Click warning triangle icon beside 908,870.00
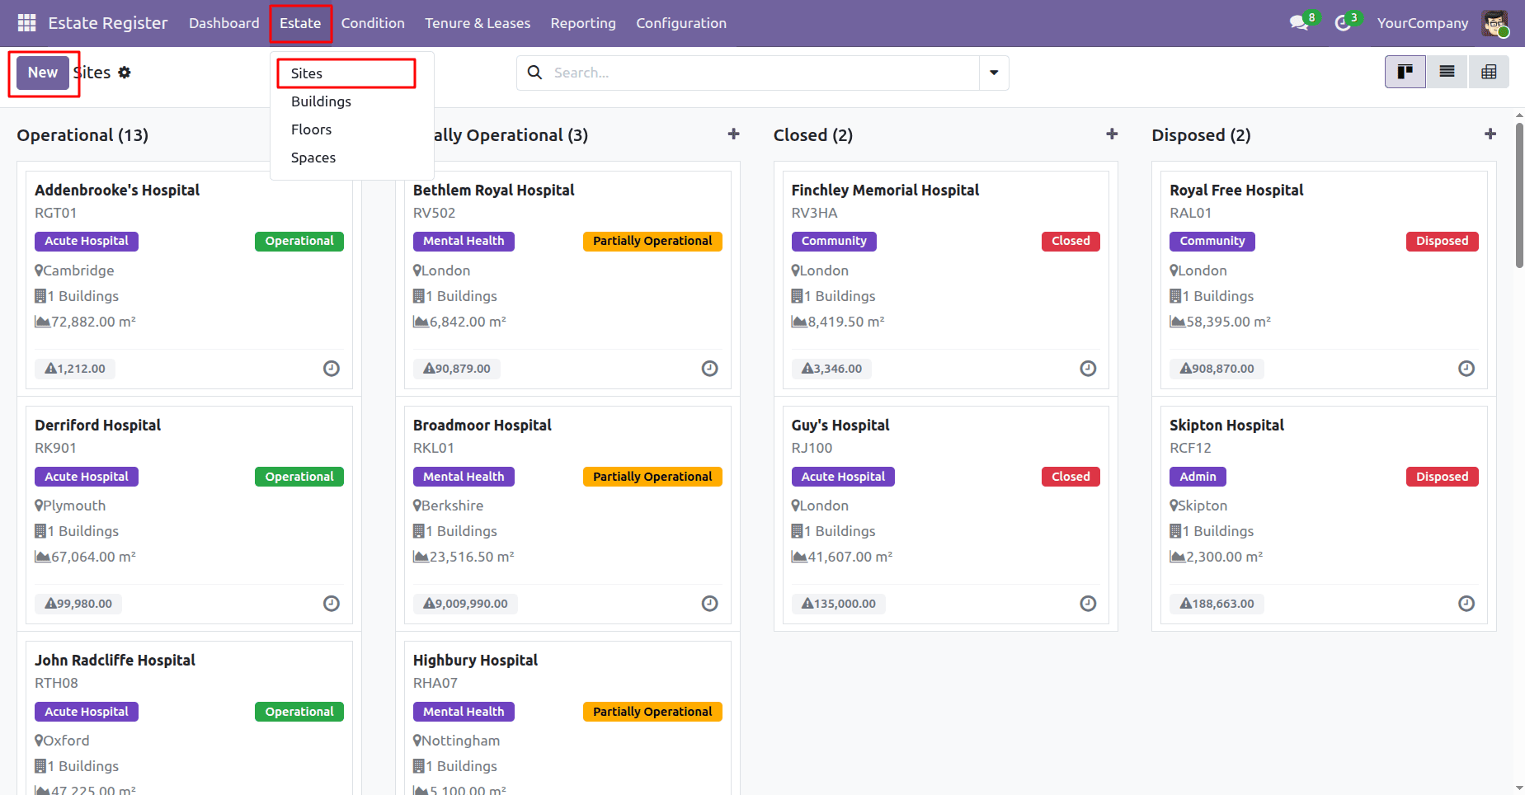 [1185, 369]
